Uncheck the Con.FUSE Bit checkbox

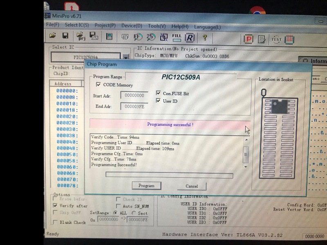click(159, 93)
